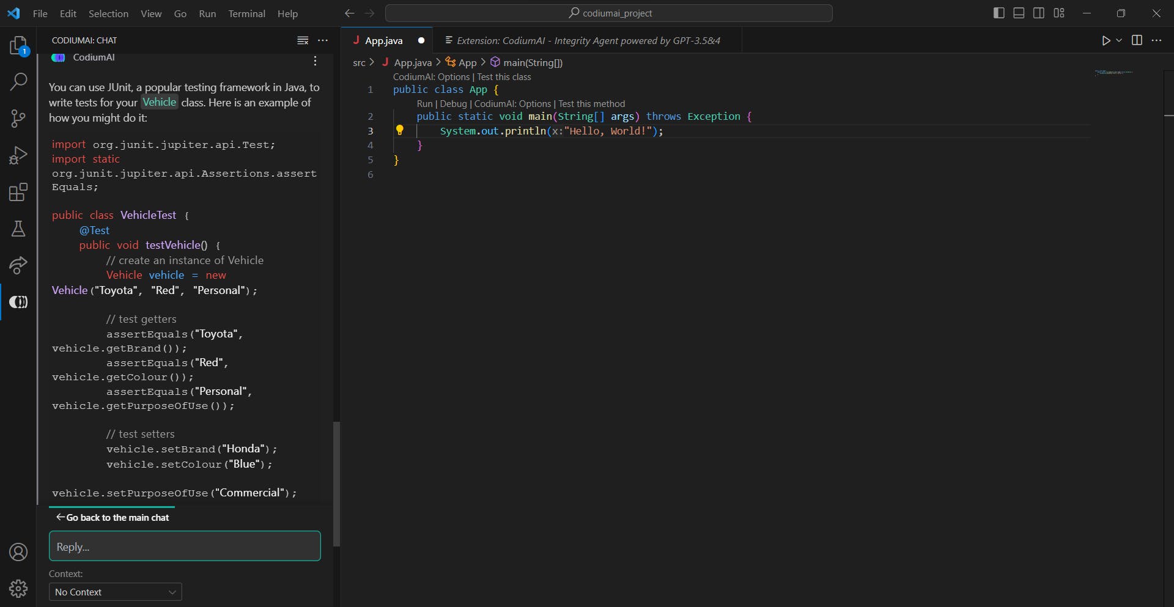The width and height of the screenshot is (1174, 607).
Task: Open the Testing flask icon
Action: point(18,229)
